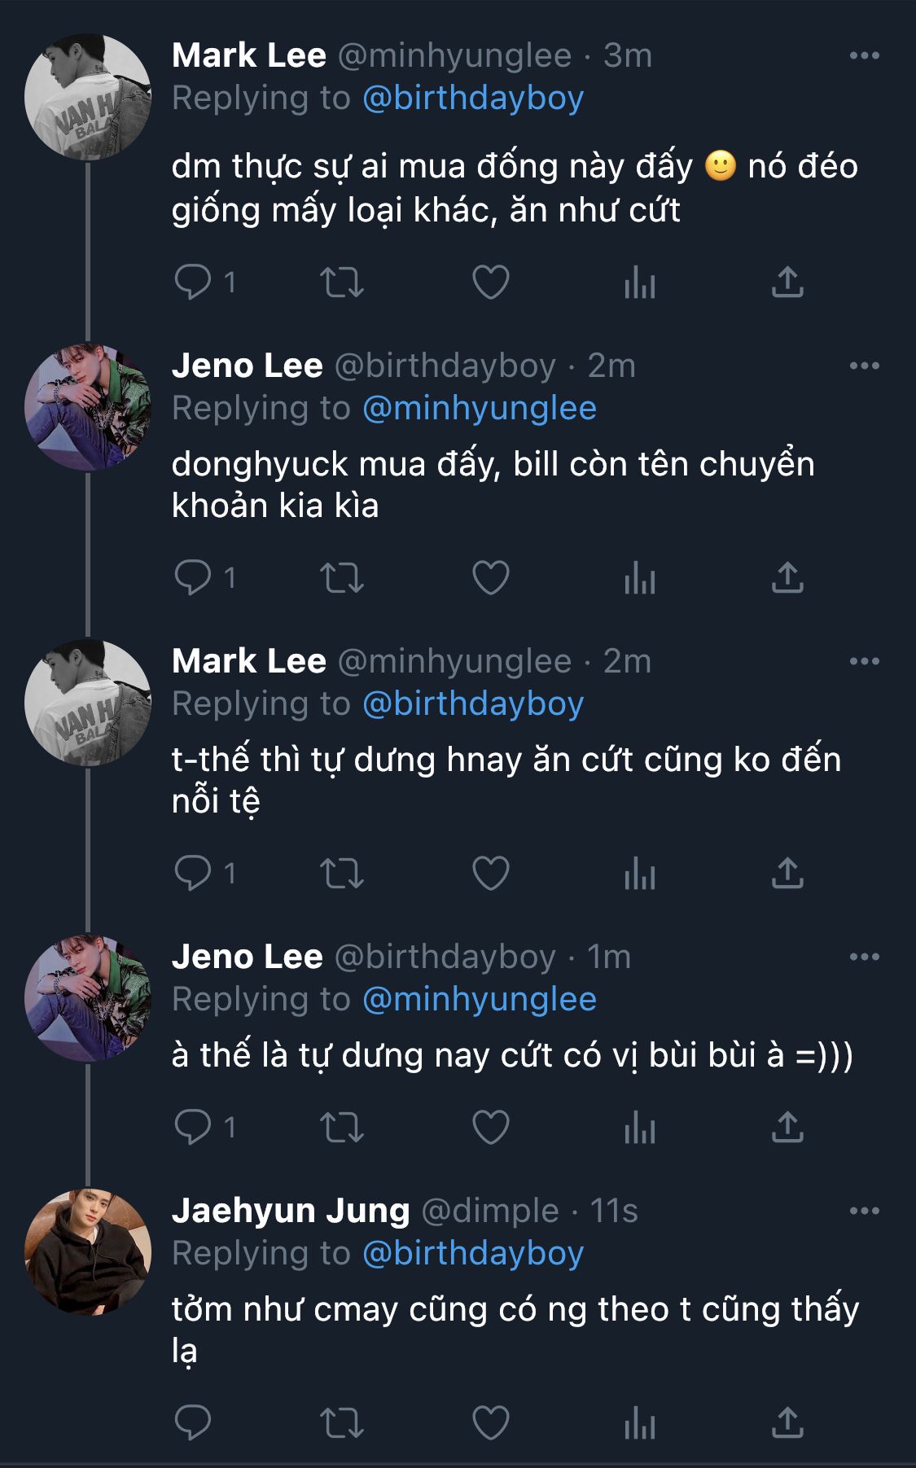Open Jaehyun Jung's profile name
The height and width of the screenshot is (1468, 916).
pyautogui.click(x=291, y=1211)
